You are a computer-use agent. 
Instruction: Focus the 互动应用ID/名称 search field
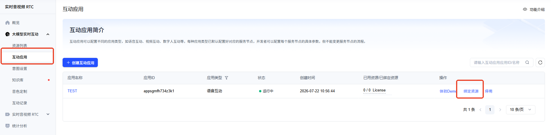click(x=501, y=62)
